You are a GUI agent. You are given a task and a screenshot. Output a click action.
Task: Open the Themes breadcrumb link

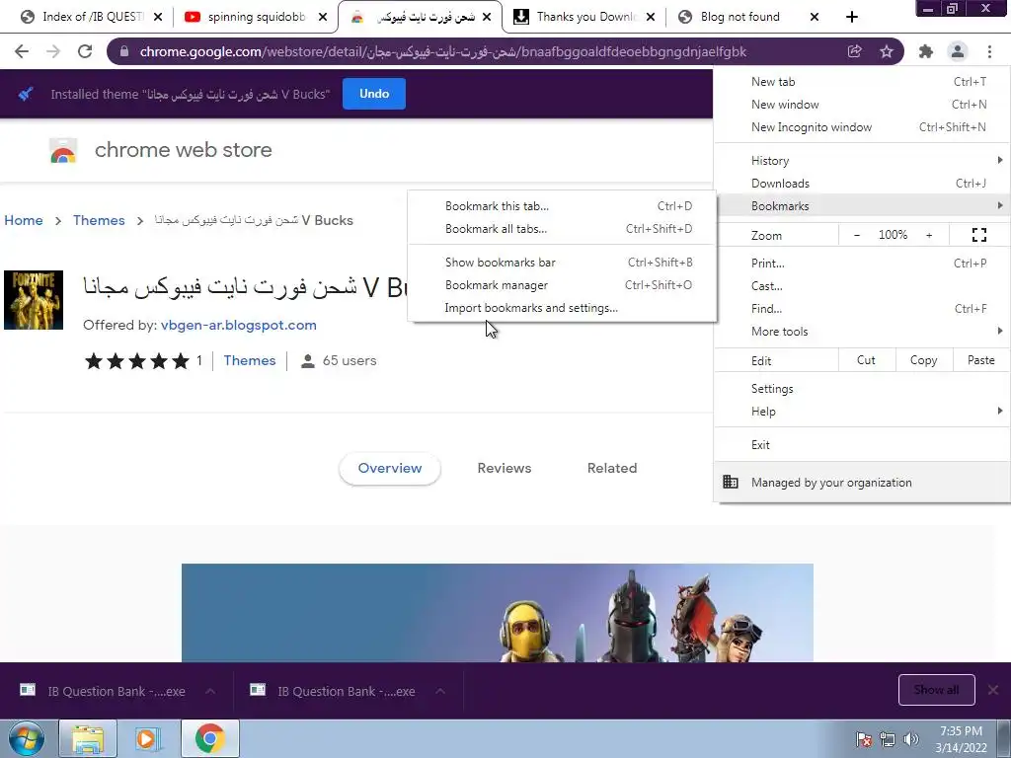click(x=99, y=220)
